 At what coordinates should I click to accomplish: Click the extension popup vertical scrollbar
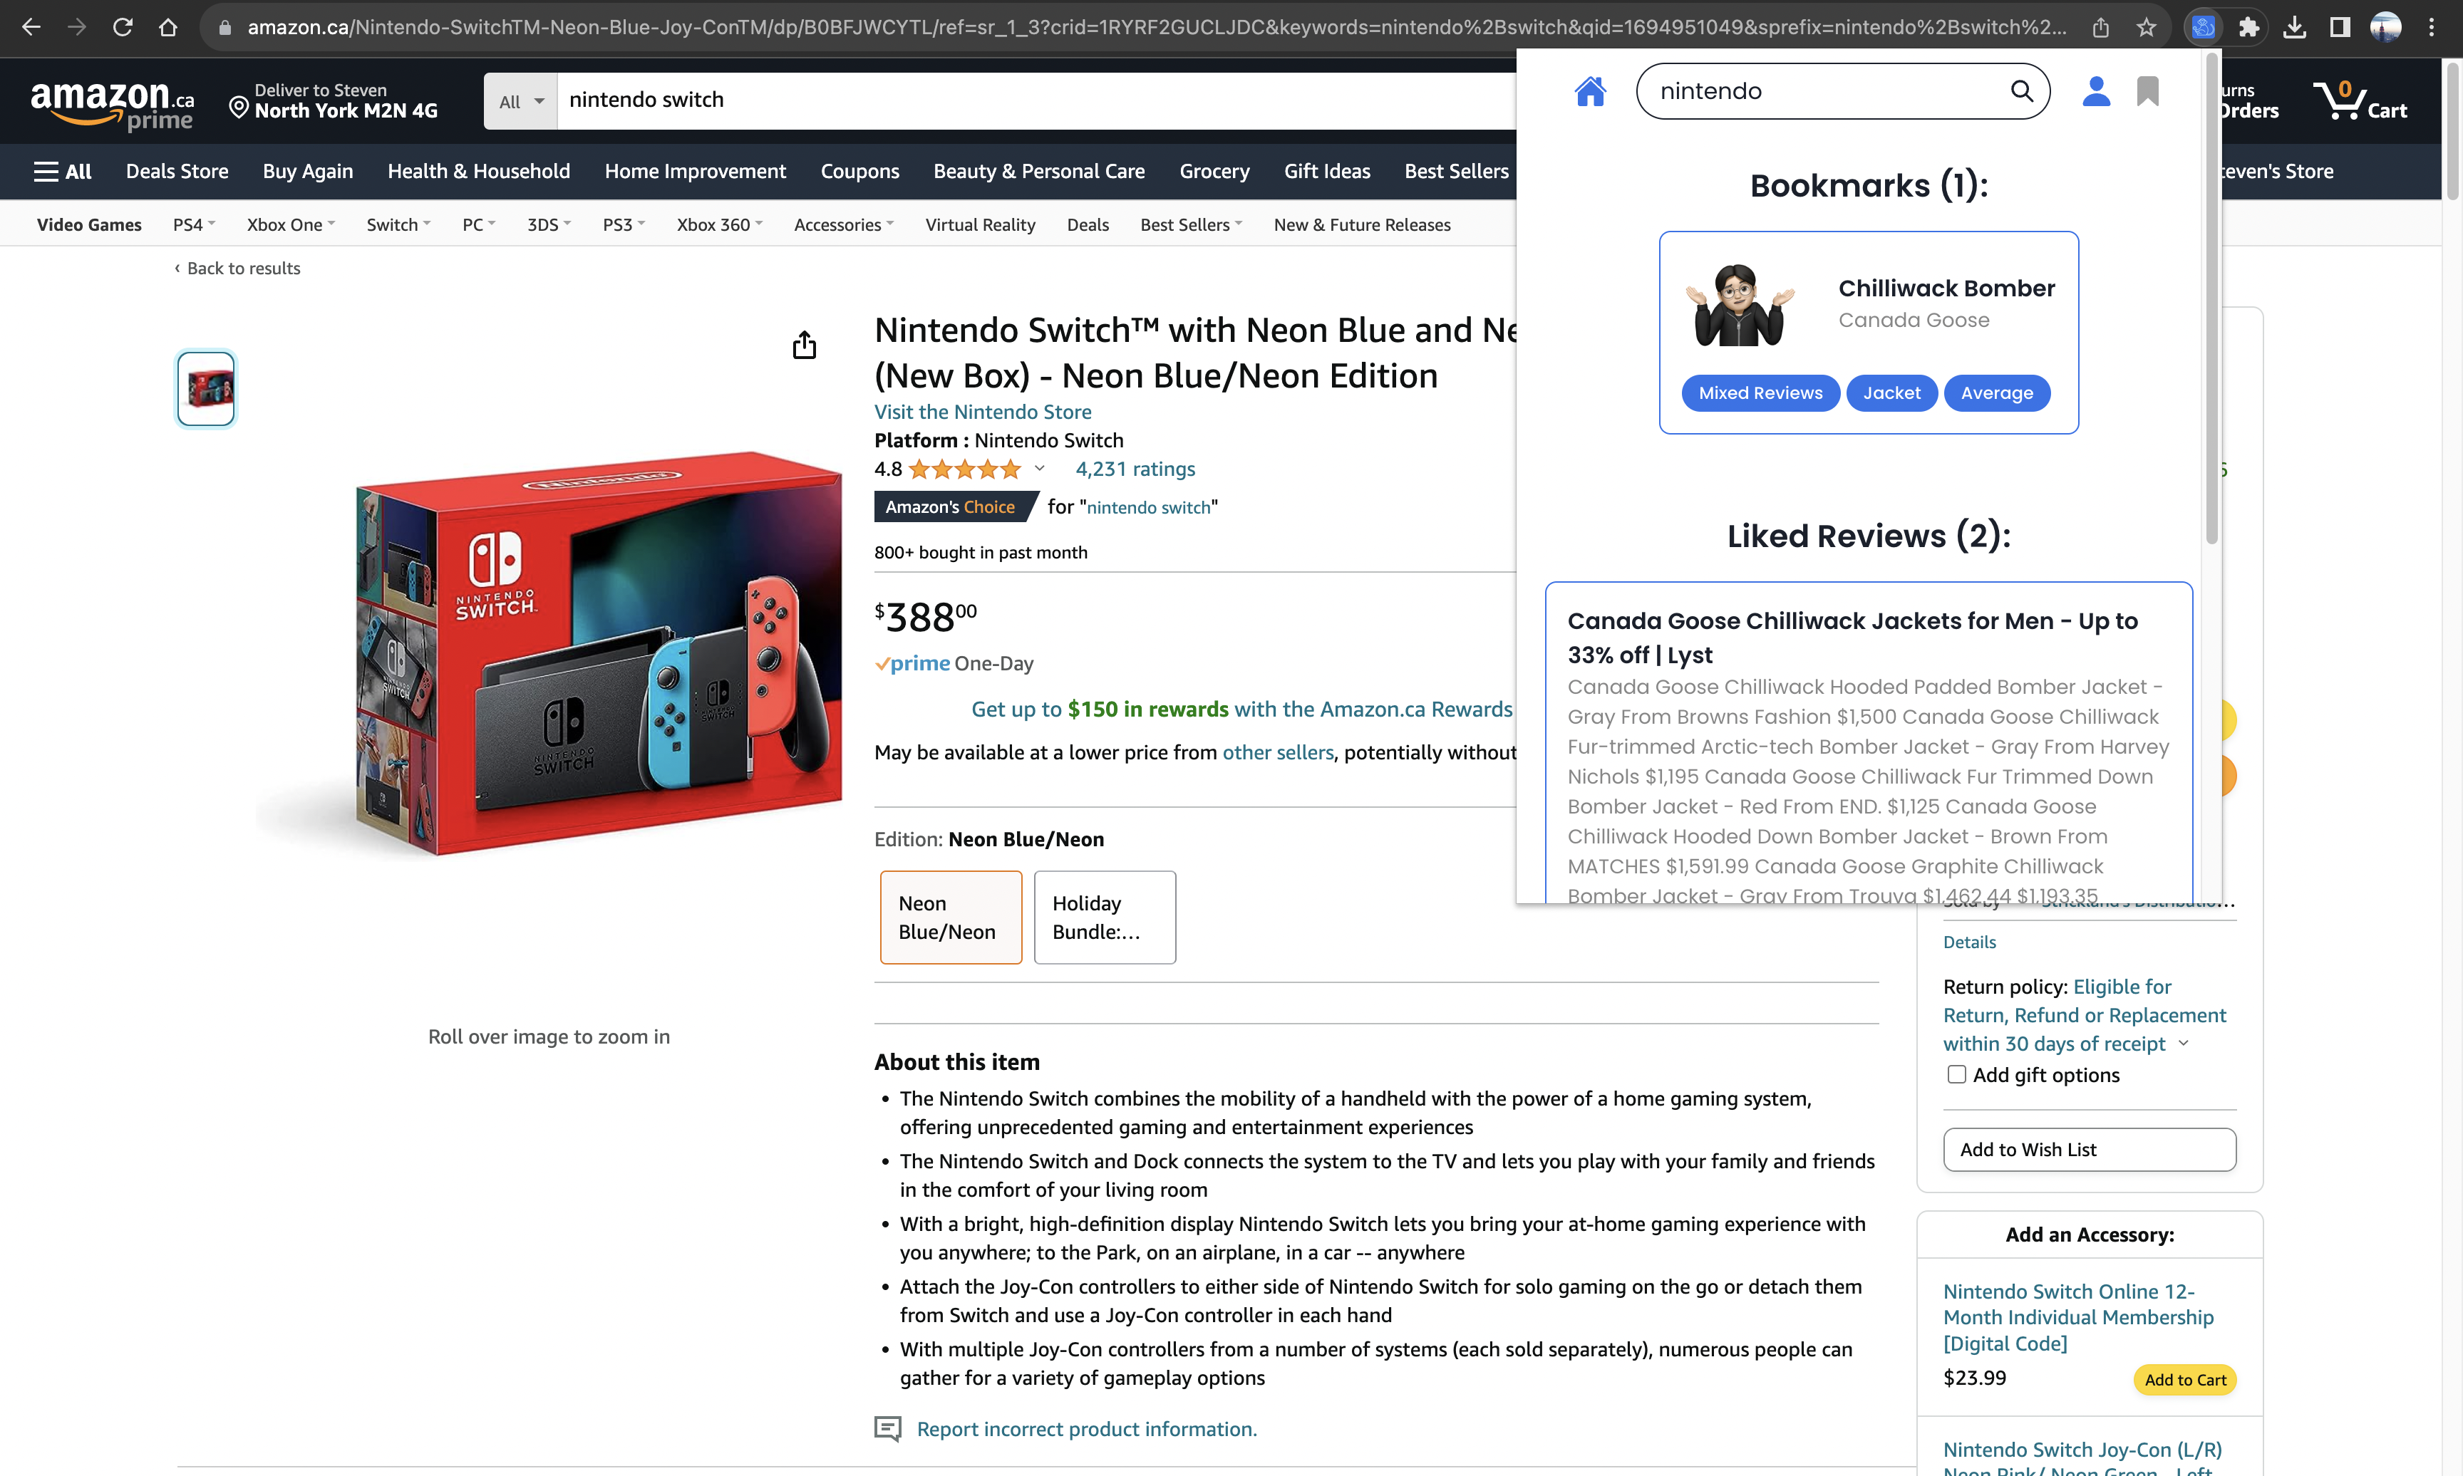click(2211, 298)
